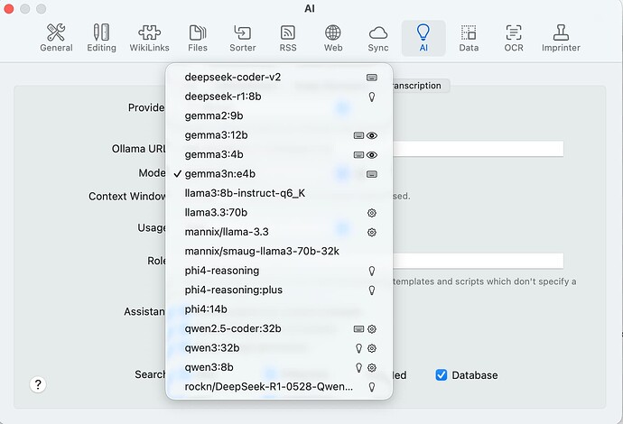Screen dimensions: 623x424
Task: Open the Sync preferences pane
Action: point(378,38)
